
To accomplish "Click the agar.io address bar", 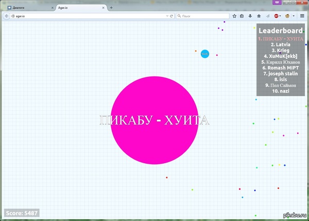I will [x=89, y=16].
